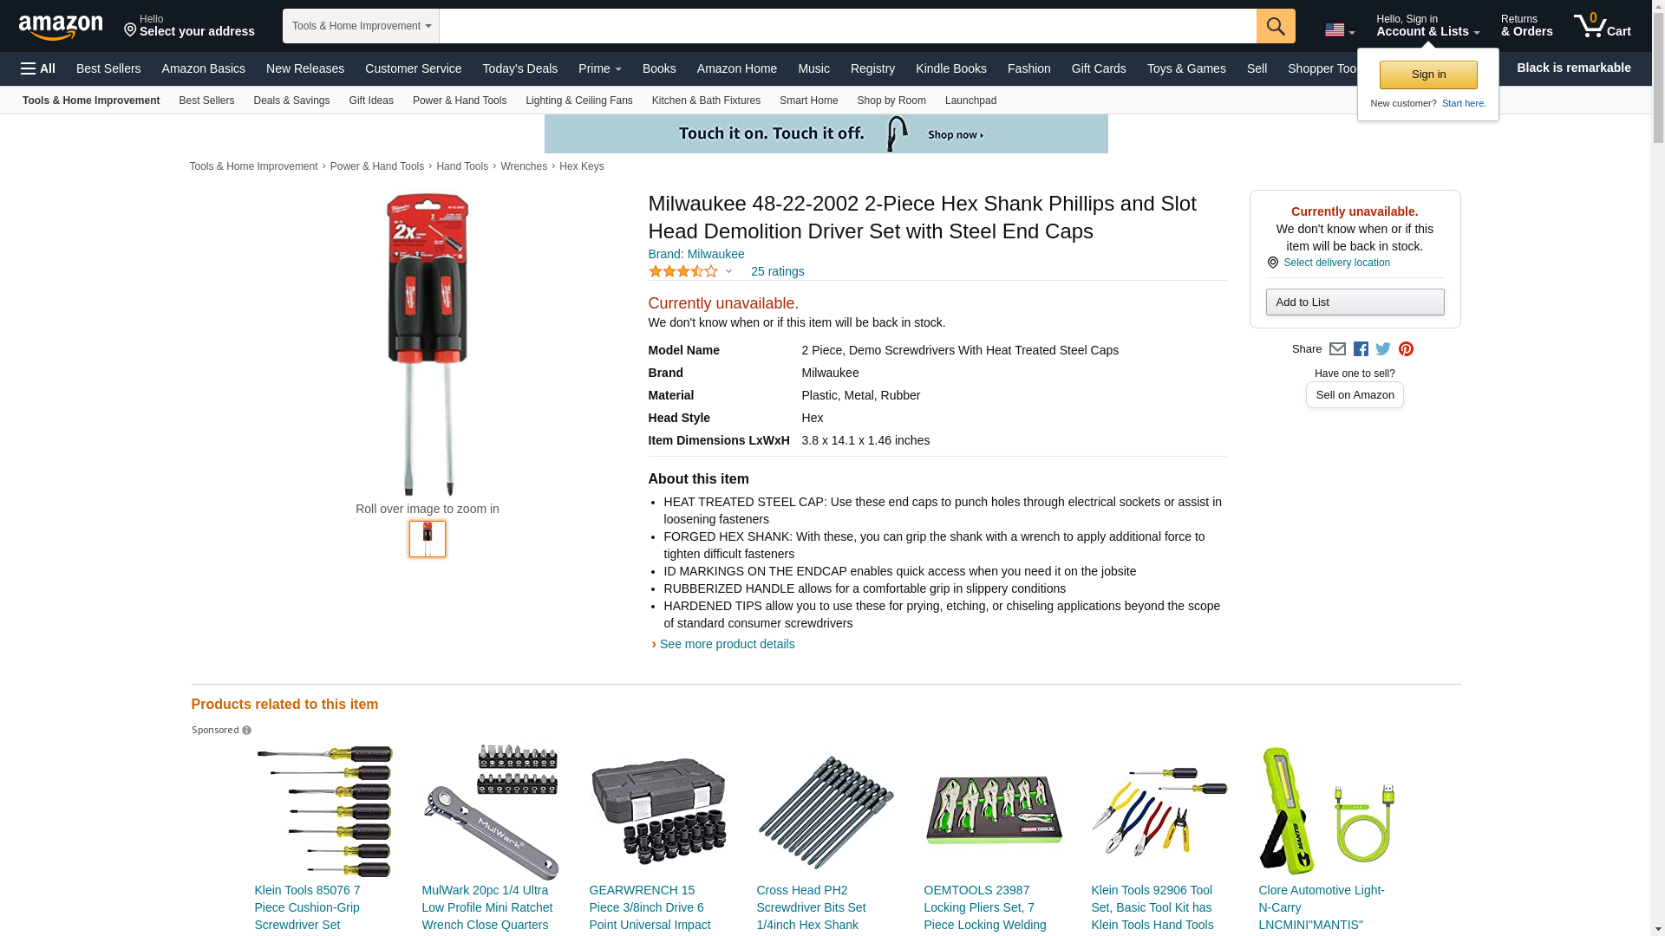Expand Tools & Home Improvement search category

click(361, 26)
